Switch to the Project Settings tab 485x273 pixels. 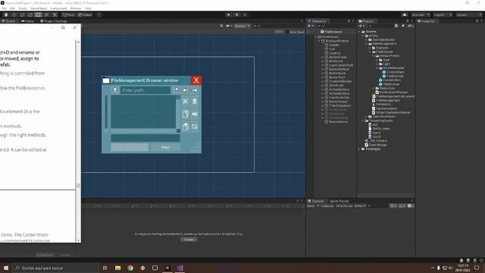tap(54, 21)
